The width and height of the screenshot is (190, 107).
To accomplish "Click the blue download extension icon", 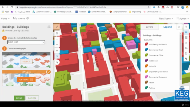I will (154, 7).
